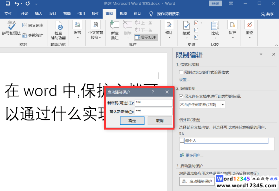
Task: Go to 下一条 next comment
Action: (144, 30)
